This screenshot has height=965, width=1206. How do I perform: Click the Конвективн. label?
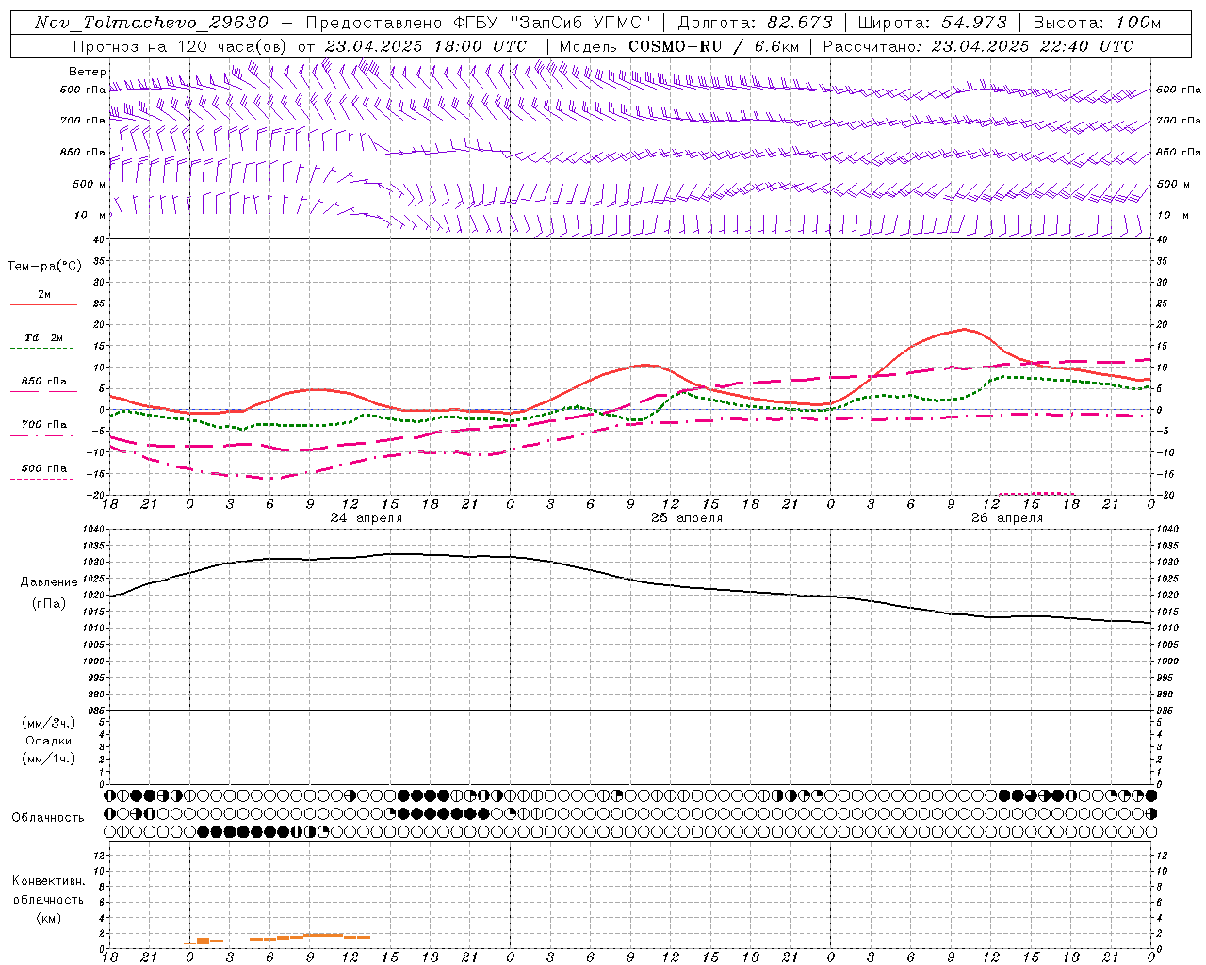[48, 881]
